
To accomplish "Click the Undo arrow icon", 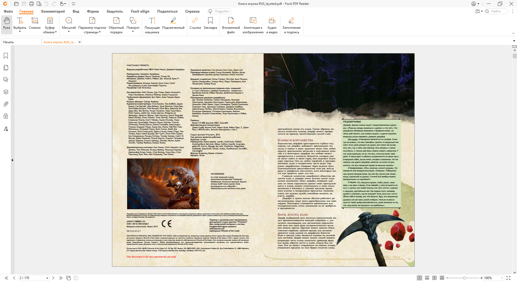I will pyautogui.click(x=46, y=4).
